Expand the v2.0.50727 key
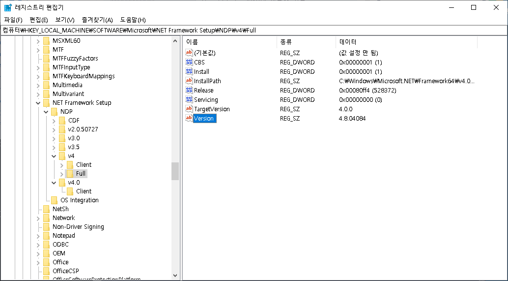 pos(54,129)
